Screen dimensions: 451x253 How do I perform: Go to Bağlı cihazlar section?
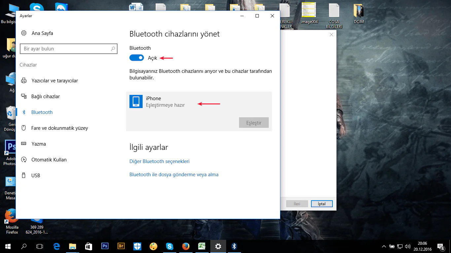(x=46, y=97)
